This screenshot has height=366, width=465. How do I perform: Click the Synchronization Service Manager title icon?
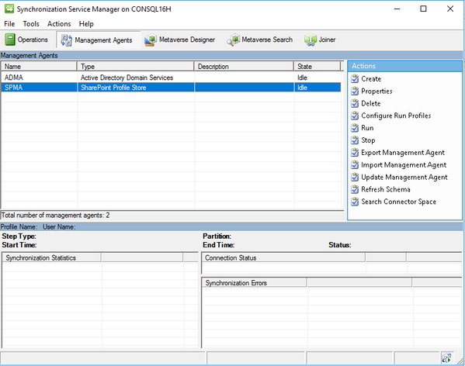click(x=9, y=9)
